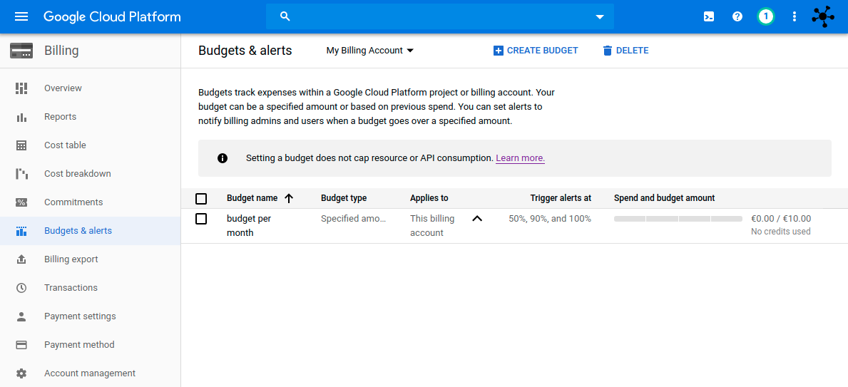The width and height of the screenshot is (848, 387).
Task: Click the user account avatar icon
Action: [823, 16]
